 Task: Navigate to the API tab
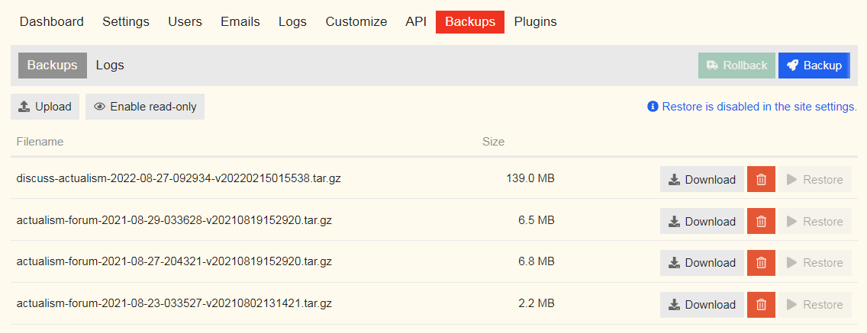pos(416,21)
